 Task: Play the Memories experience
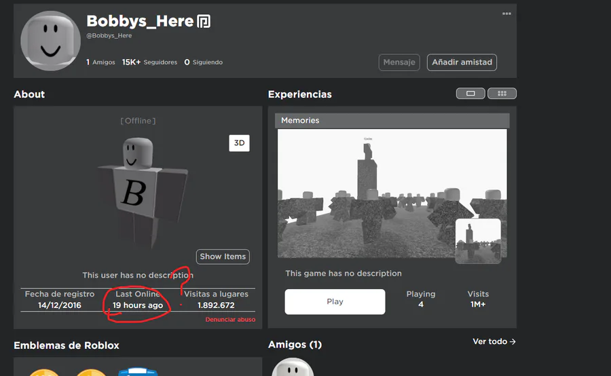pos(335,301)
